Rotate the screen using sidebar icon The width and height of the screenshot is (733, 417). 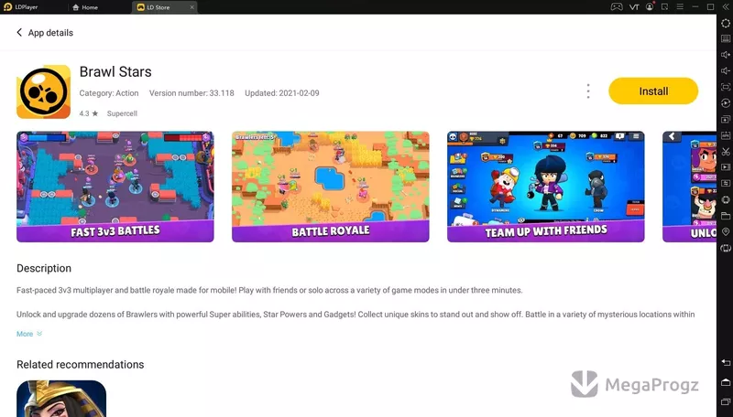(726, 248)
